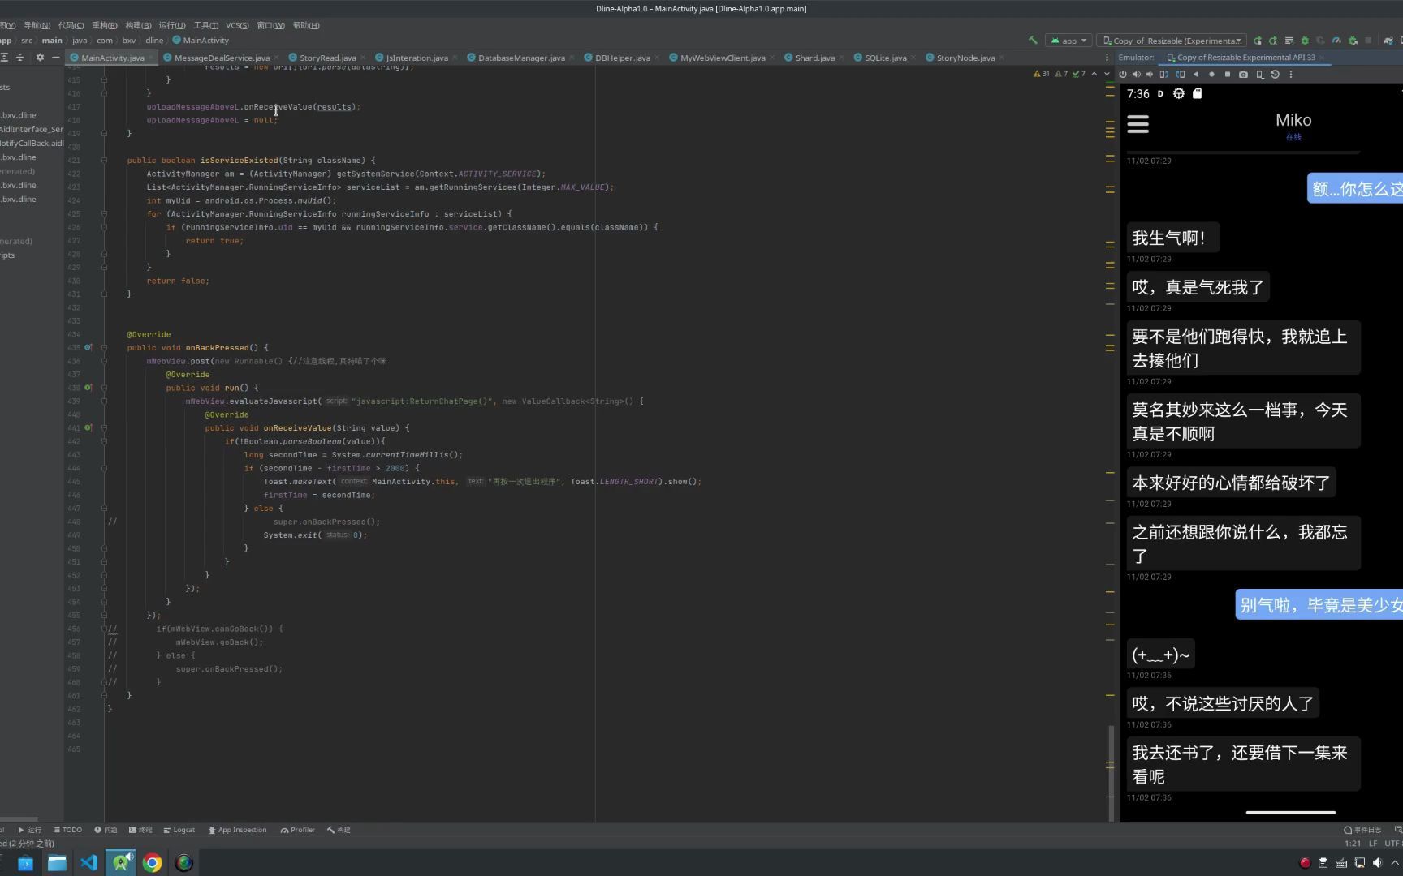
Task: Open project panel settings gear icon
Action: [40, 58]
